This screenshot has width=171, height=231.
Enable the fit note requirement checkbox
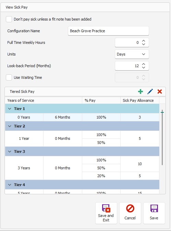(9, 19)
